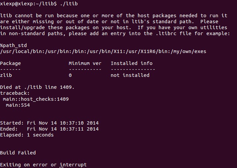This screenshot has height=168, width=237.
Task: Click the %path_std line
Action: tap(13, 45)
